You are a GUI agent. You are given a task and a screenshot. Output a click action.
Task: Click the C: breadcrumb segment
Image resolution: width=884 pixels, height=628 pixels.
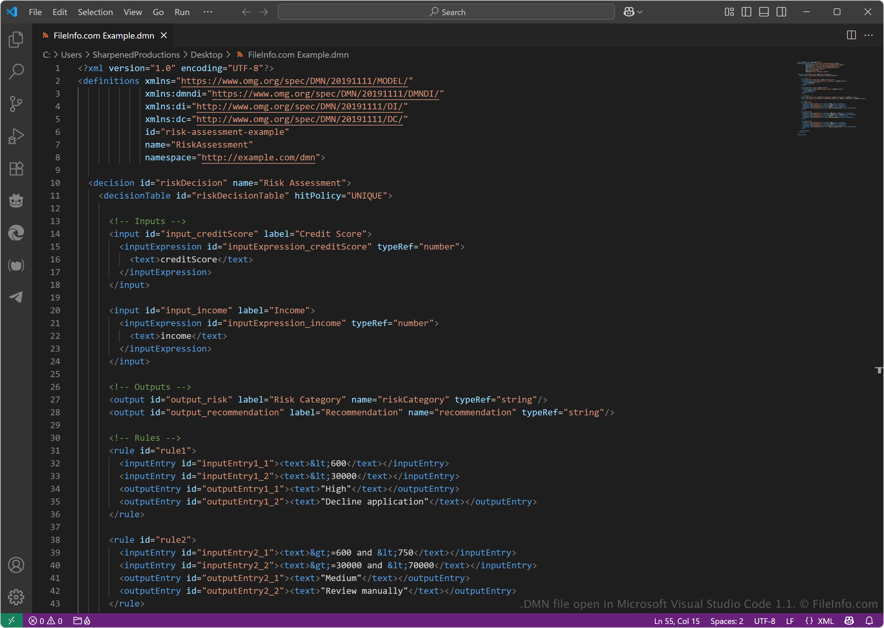coord(46,55)
